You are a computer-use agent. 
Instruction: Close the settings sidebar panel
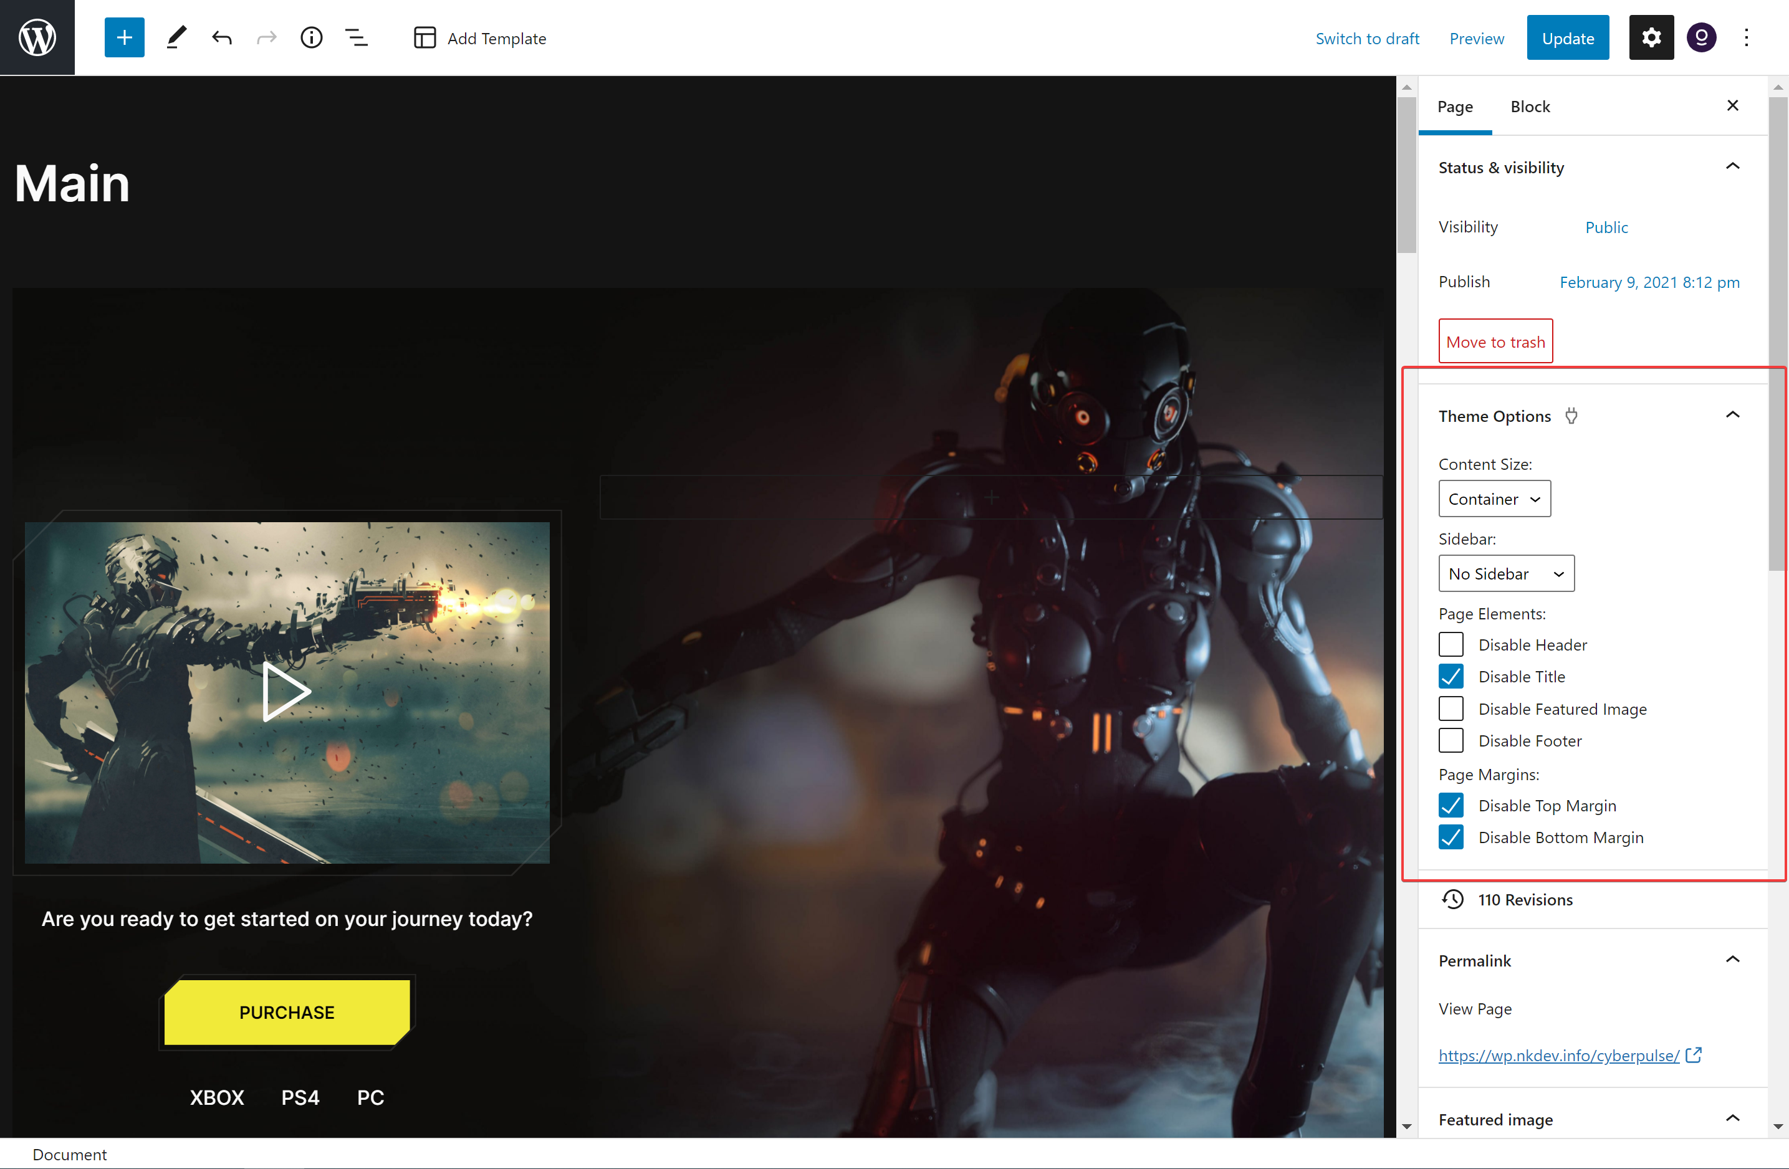(1733, 106)
